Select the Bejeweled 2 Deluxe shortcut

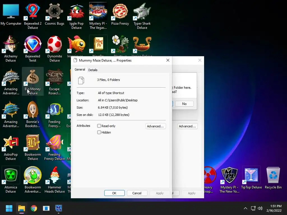(x=33, y=16)
